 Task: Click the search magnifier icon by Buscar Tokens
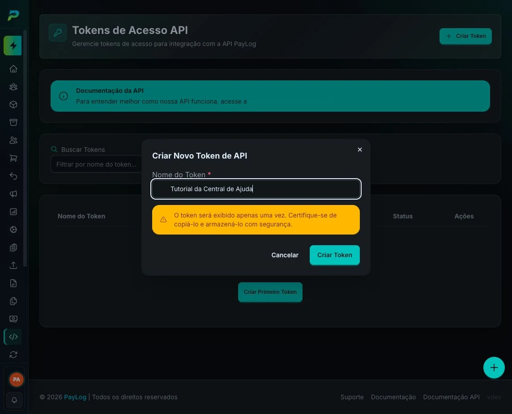pyautogui.click(x=54, y=149)
